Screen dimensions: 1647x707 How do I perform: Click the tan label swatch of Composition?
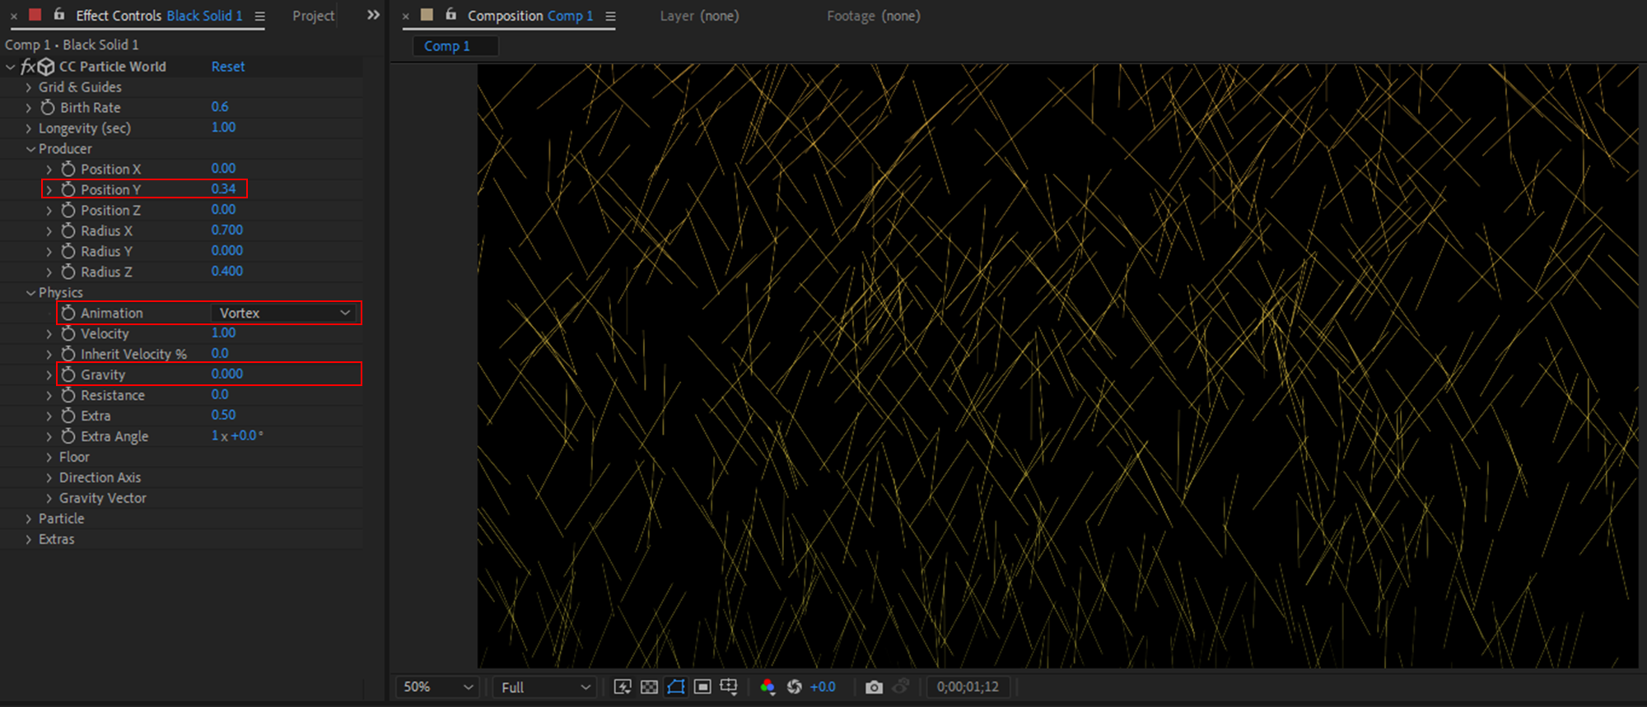tap(427, 14)
